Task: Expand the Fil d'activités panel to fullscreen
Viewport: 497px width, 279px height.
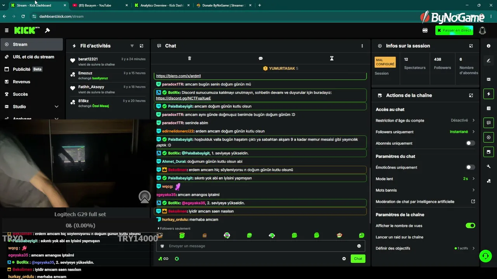Action: 141,46
